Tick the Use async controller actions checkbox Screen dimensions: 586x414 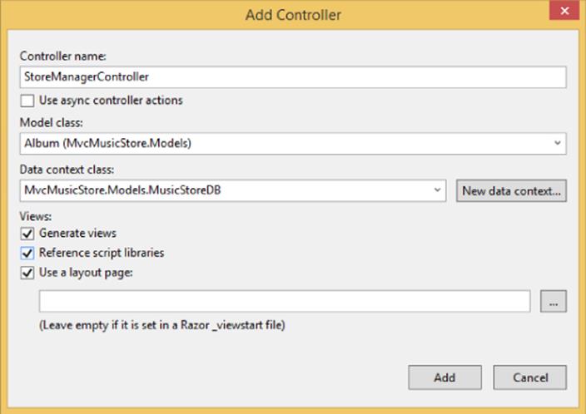click(27, 101)
